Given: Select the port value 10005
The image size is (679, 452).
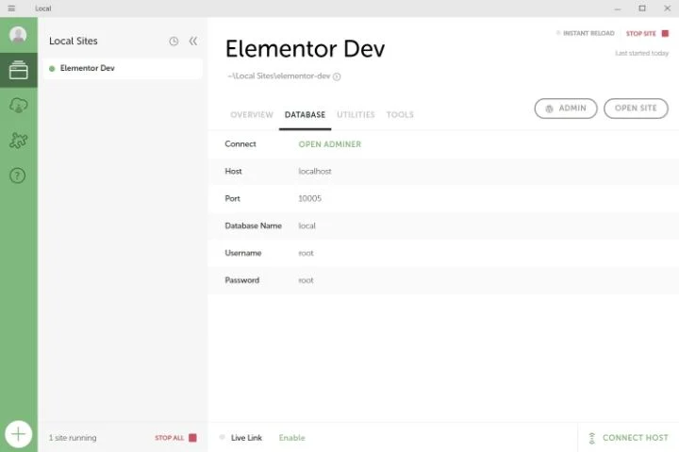Looking at the screenshot, I should click(309, 198).
